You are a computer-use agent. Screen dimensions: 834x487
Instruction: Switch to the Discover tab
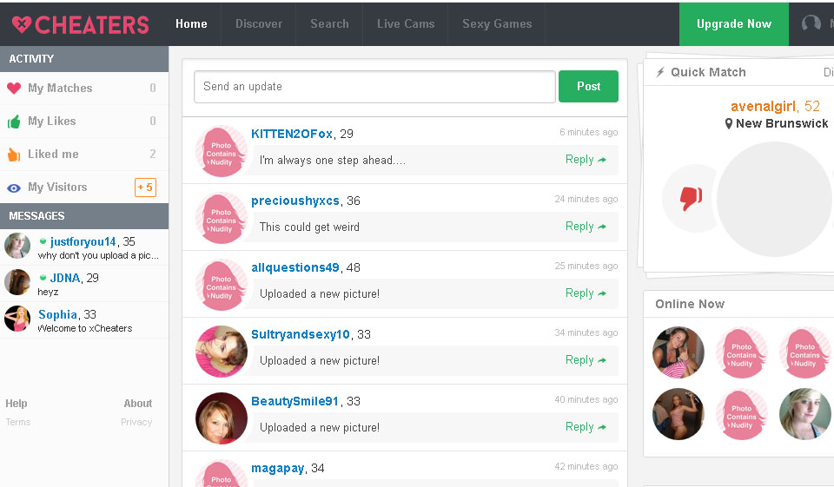259,23
